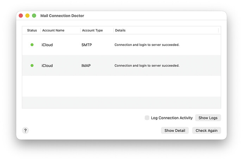The height and width of the screenshot is (161, 243).
Task: Sort by the Status column header
Action: tap(32, 30)
